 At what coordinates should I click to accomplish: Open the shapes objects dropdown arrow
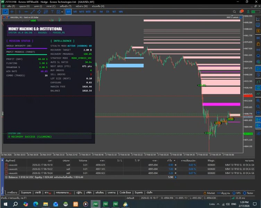coord(62,12)
